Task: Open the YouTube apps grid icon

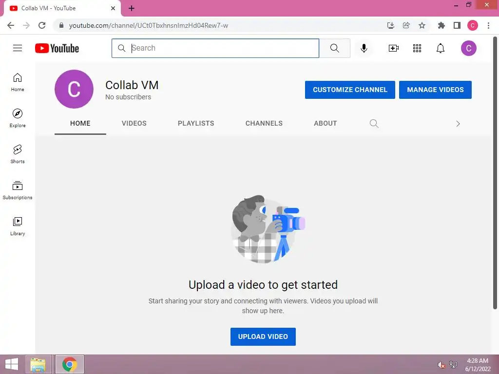Action: [x=417, y=48]
